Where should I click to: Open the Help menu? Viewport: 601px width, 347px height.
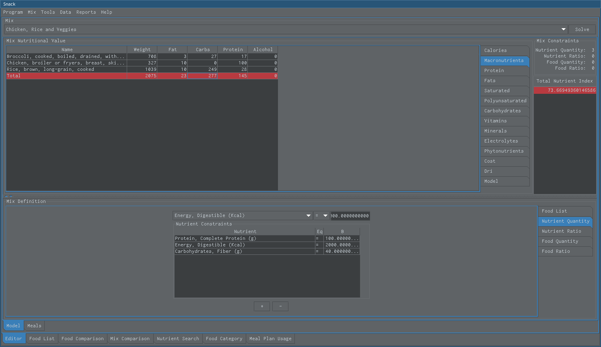(106, 12)
